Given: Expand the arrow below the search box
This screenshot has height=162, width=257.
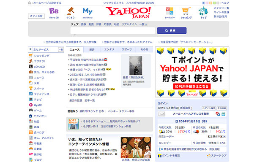Looking at the screenshot, I should [75, 35].
